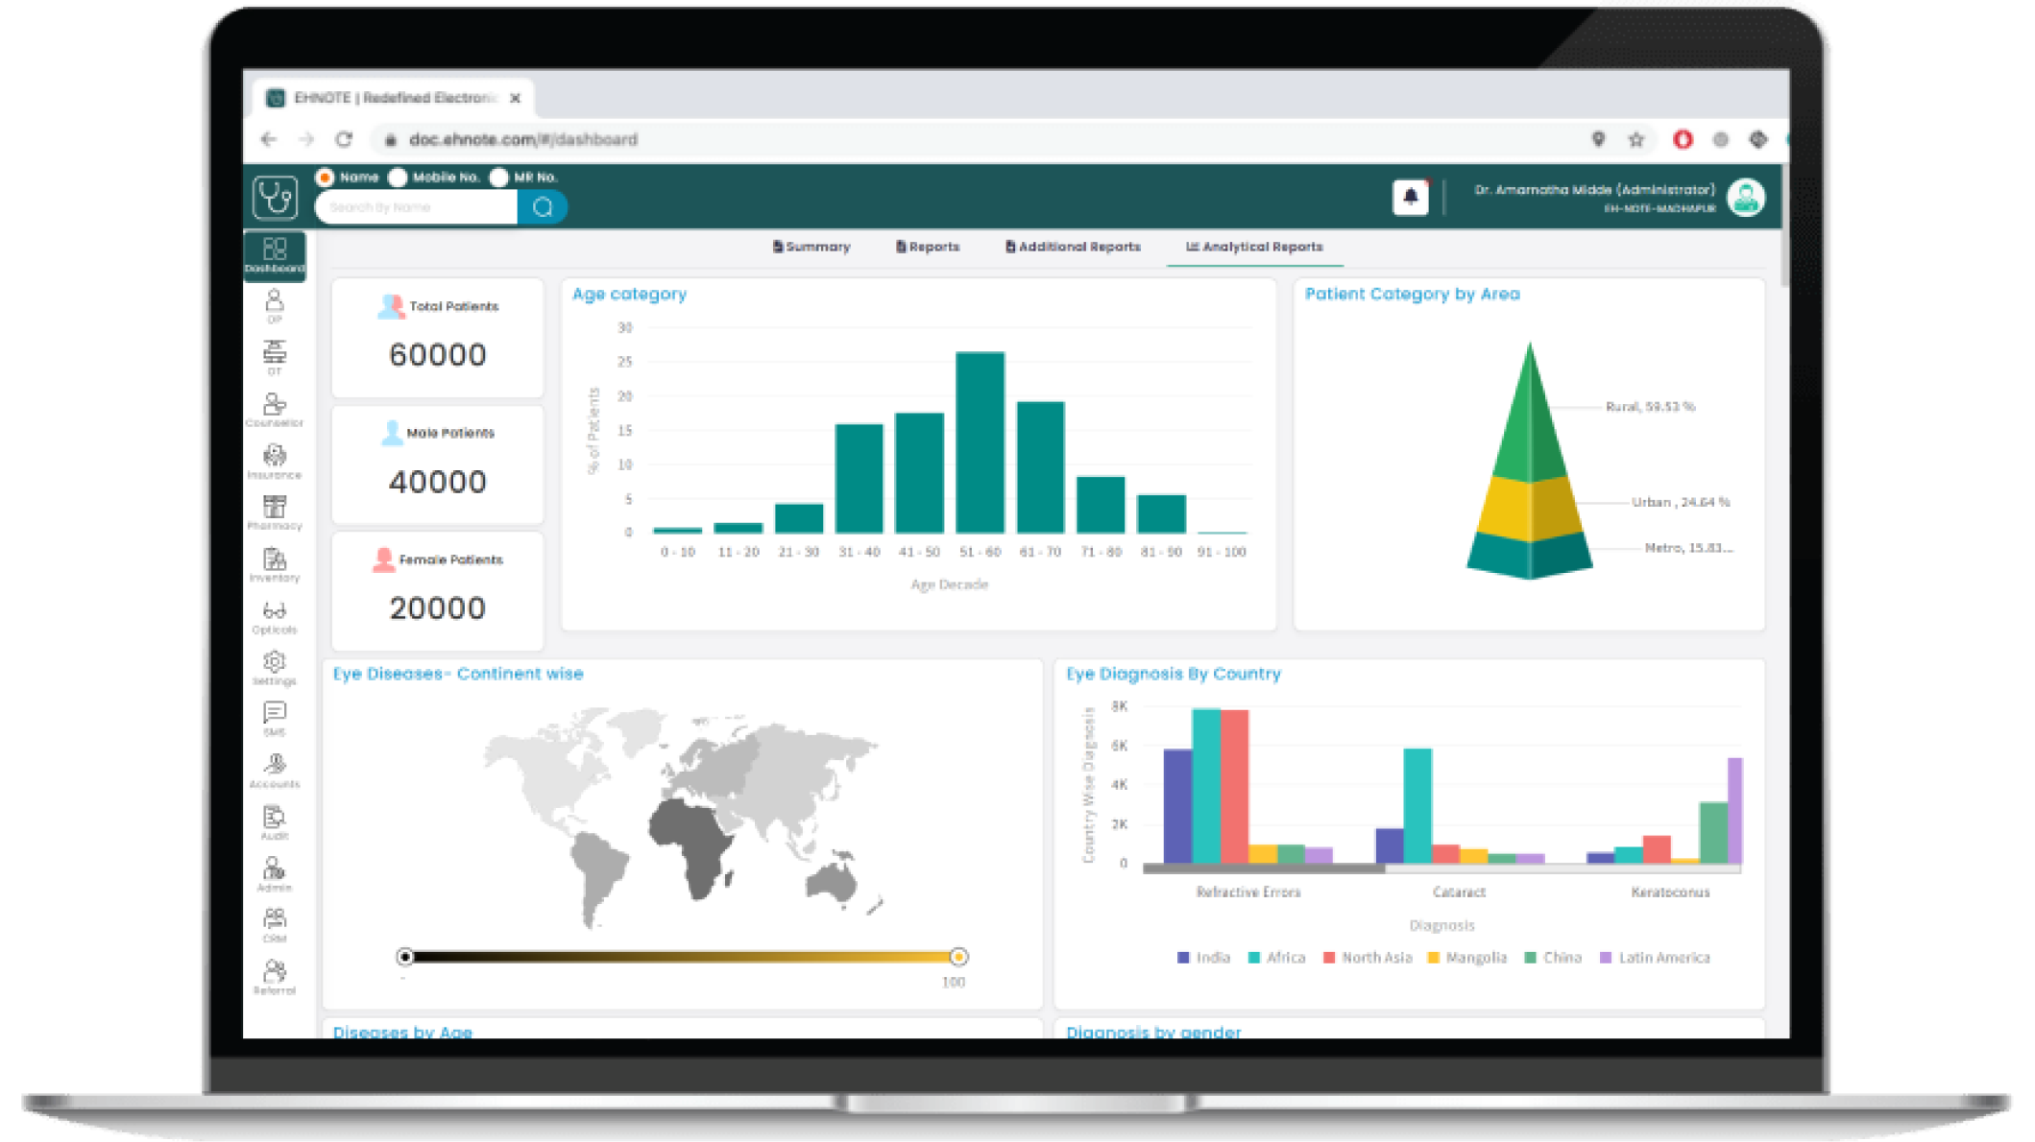The width and height of the screenshot is (2035, 1142).
Task: Open the Admin module
Action: pyautogui.click(x=275, y=874)
